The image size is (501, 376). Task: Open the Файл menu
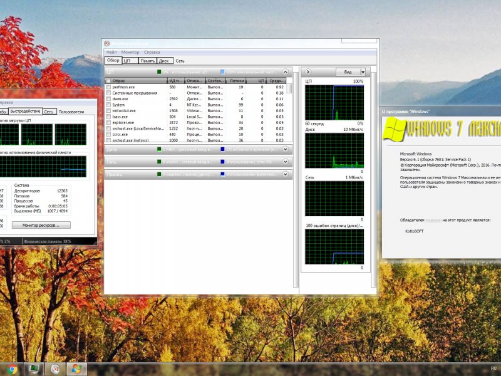coord(111,52)
